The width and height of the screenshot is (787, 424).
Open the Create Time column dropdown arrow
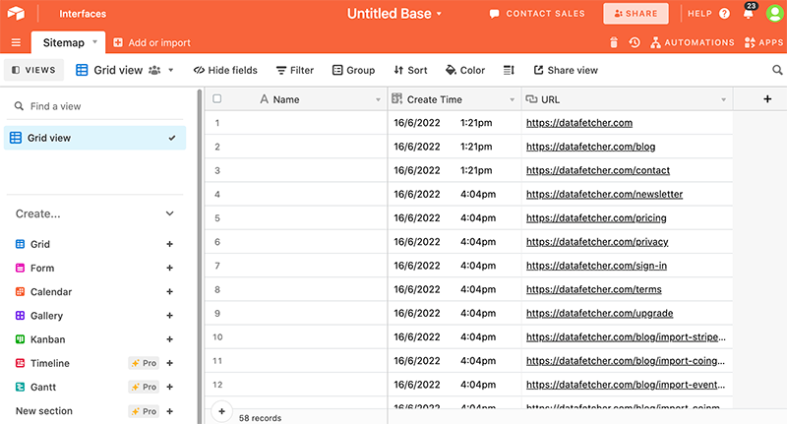coord(512,100)
